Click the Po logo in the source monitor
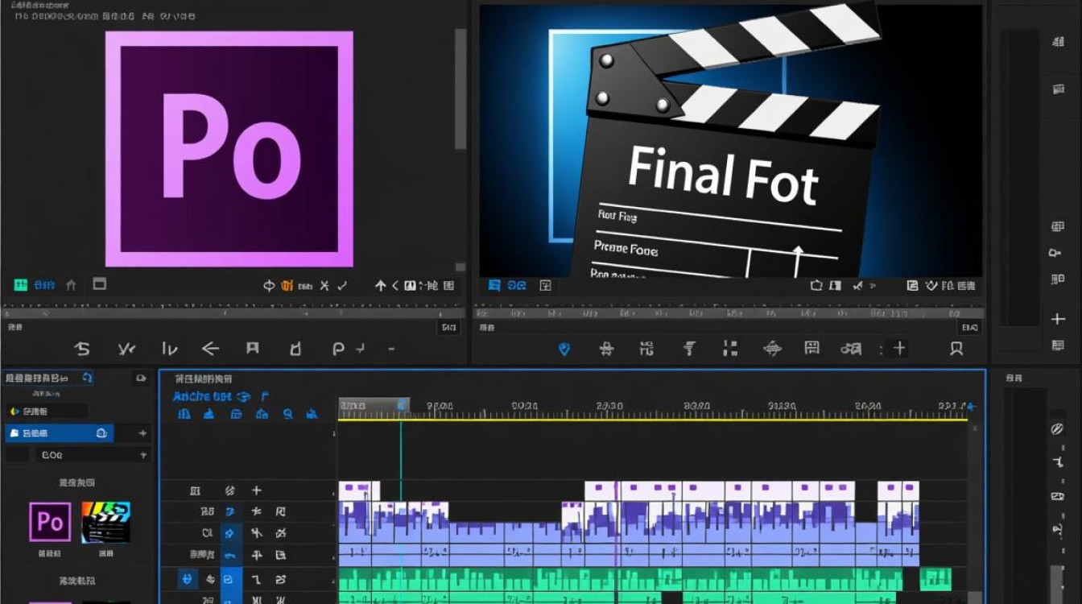 (x=229, y=149)
